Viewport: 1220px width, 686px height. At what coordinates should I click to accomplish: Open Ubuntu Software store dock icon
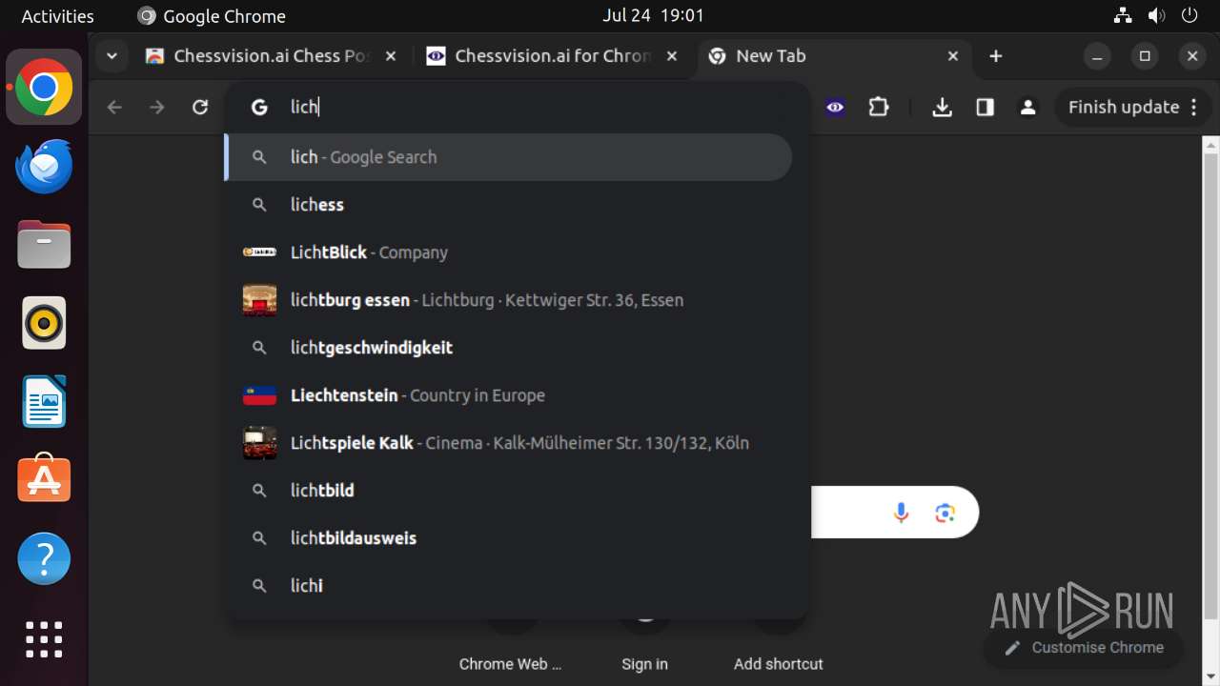pos(44,479)
